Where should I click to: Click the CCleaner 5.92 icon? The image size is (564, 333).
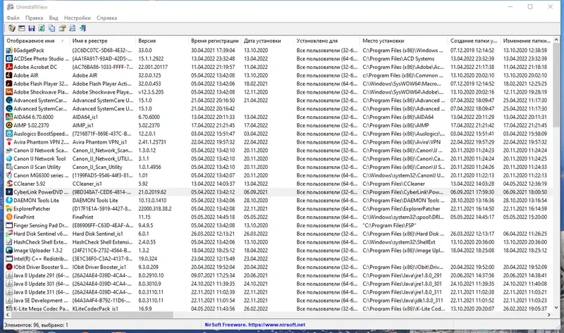point(9,184)
